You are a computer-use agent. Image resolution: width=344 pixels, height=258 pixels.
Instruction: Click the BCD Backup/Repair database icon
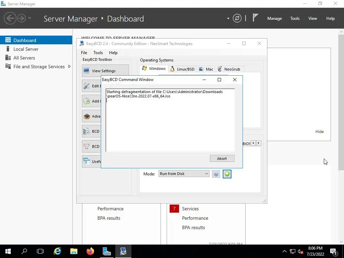click(86, 131)
